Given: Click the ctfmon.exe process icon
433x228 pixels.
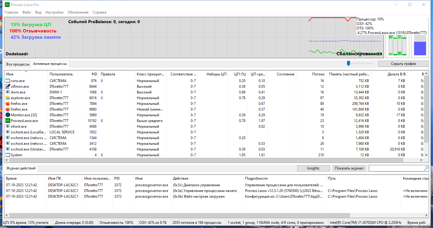Looking at the screenshot, I should click(8, 87).
